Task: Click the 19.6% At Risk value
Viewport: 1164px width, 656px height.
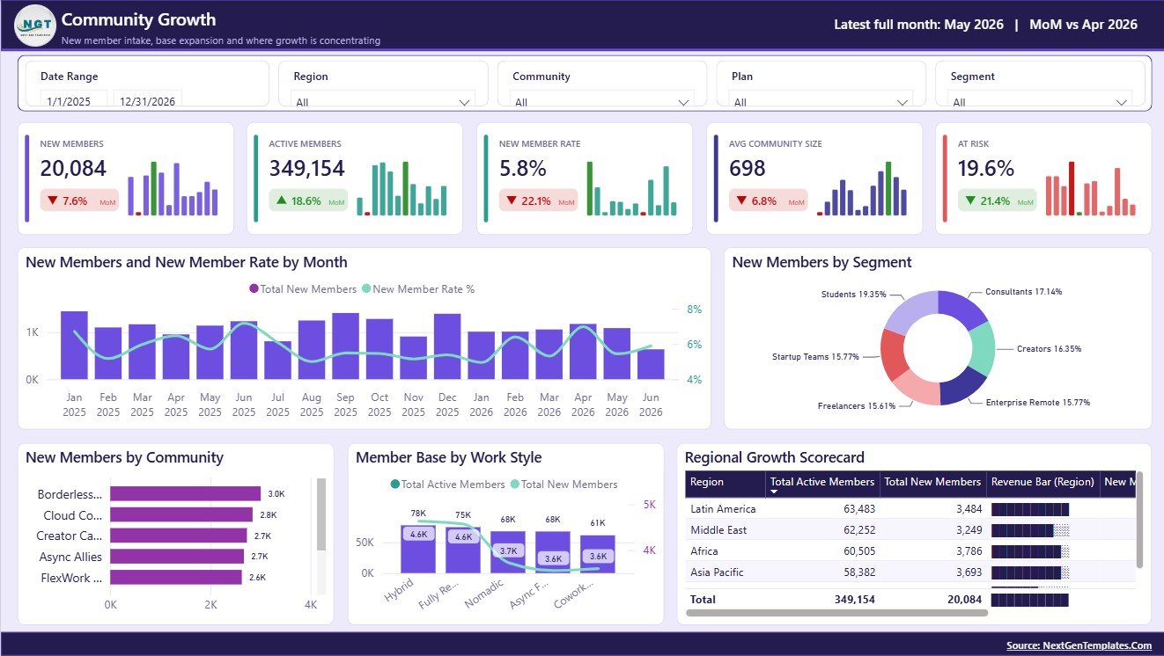Action: (986, 168)
